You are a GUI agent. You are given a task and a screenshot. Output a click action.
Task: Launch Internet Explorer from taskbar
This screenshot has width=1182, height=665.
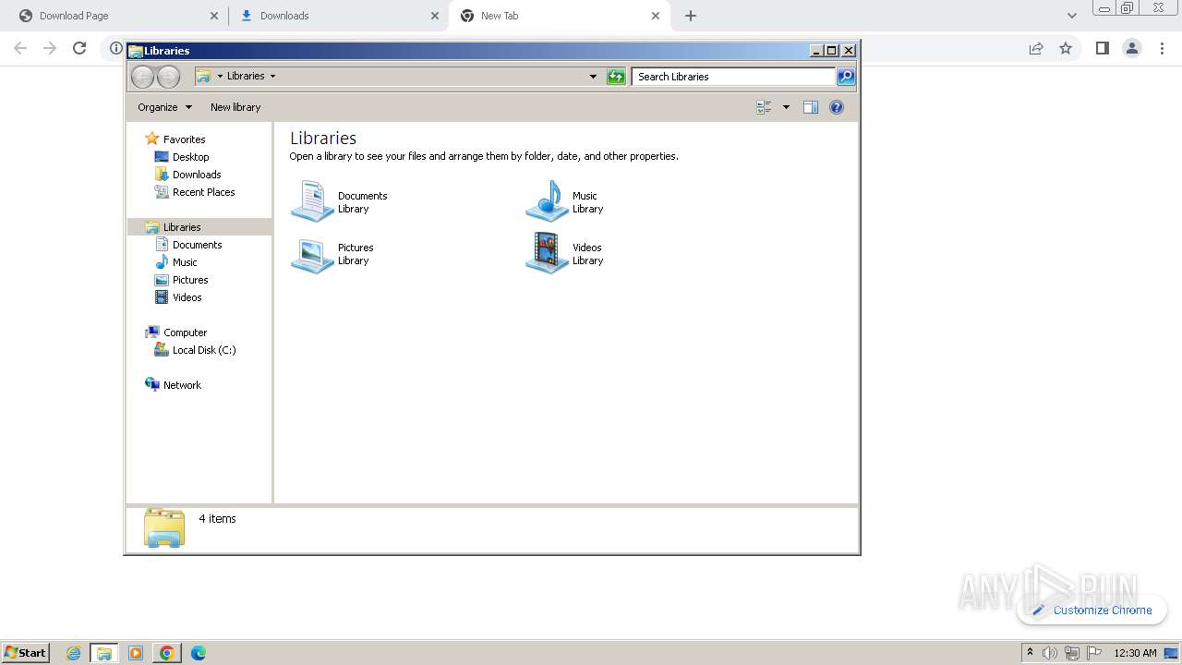pyautogui.click(x=74, y=653)
